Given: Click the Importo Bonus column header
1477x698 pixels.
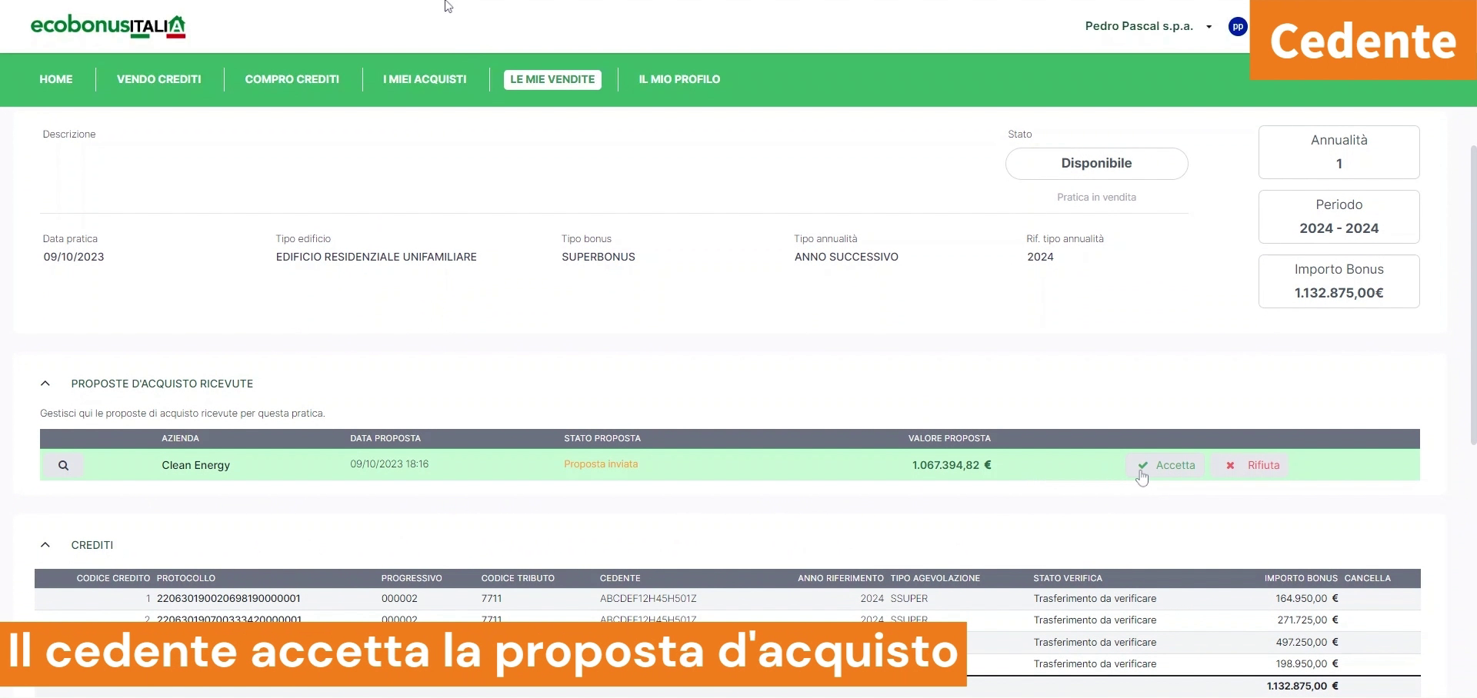Looking at the screenshot, I should point(1300,578).
